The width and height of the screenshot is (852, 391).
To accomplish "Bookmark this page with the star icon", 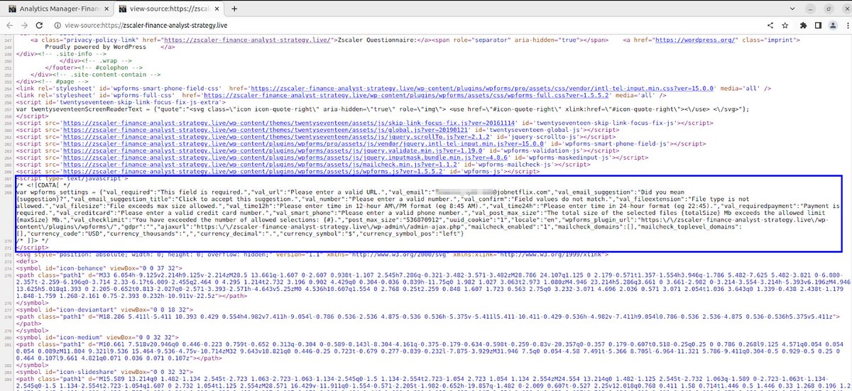I will click(x=787, y=24).
